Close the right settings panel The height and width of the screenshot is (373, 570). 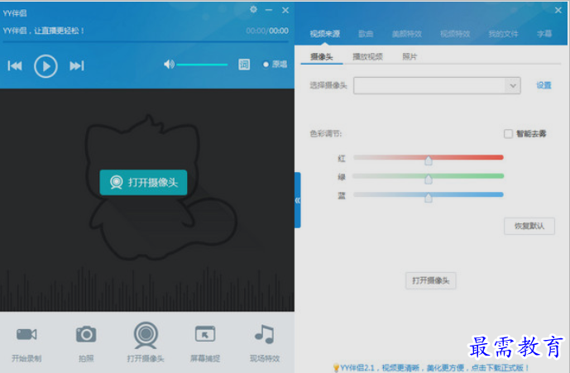point(558,10)
